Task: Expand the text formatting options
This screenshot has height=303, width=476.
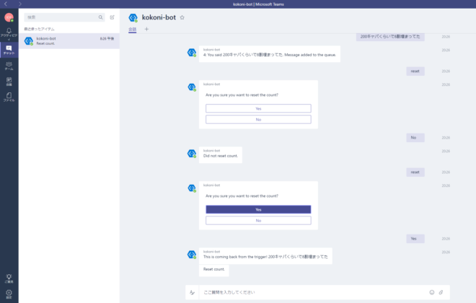Action: [x=192, y=292]
